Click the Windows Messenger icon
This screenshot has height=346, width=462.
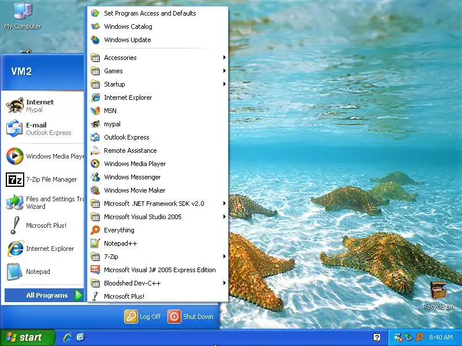click(x=95, y=177)
